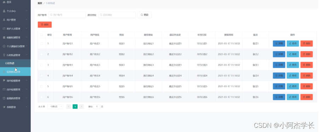Tick the checkbox for row 用户账号1
Screen dimensions: 320x132
(x=42, y=43)
